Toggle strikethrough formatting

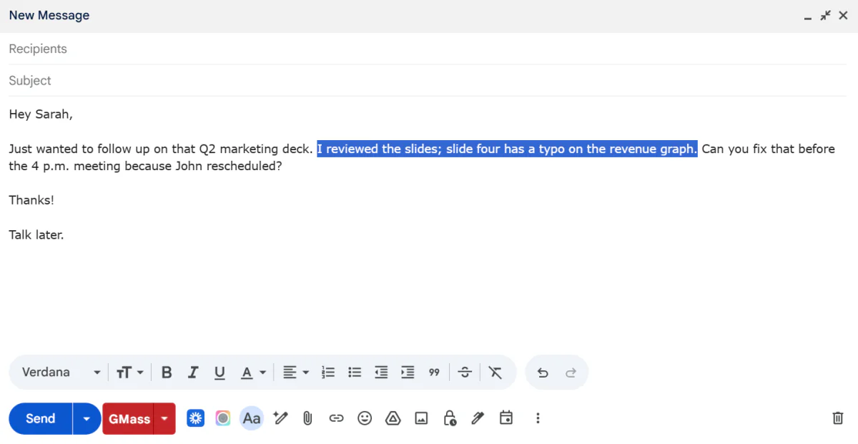[x=465, y=373]
